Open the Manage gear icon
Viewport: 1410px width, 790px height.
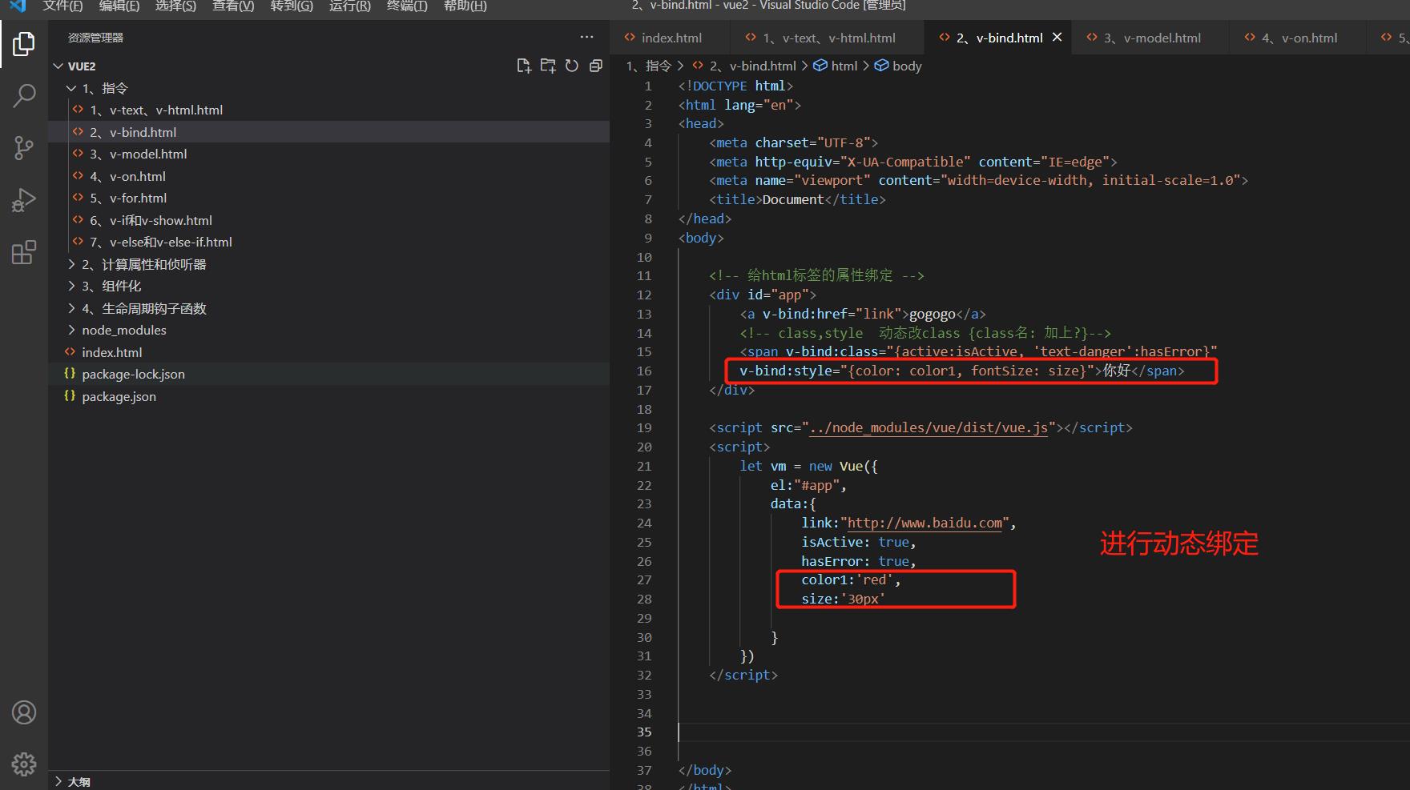click(x=24, y=764)
